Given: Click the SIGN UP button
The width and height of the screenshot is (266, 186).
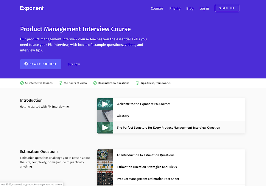Looking at the screenshot, I should [227, 8].
